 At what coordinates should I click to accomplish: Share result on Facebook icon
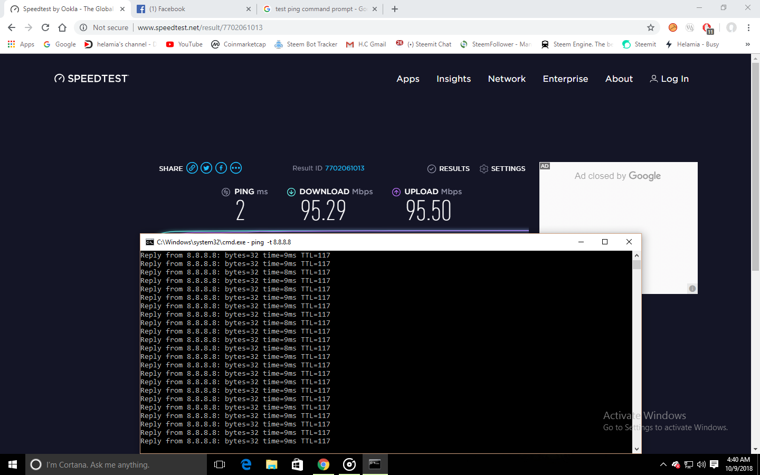pos(221,168)
